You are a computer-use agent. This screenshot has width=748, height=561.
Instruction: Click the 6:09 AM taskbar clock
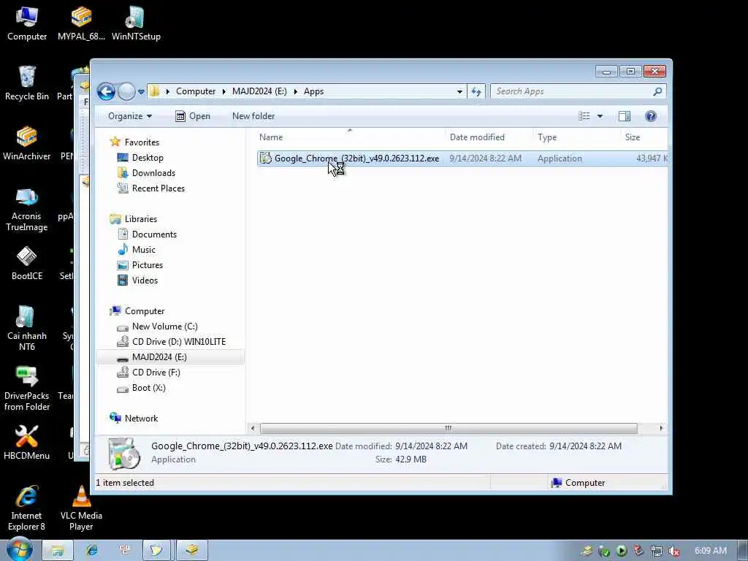tap(710, 551)
